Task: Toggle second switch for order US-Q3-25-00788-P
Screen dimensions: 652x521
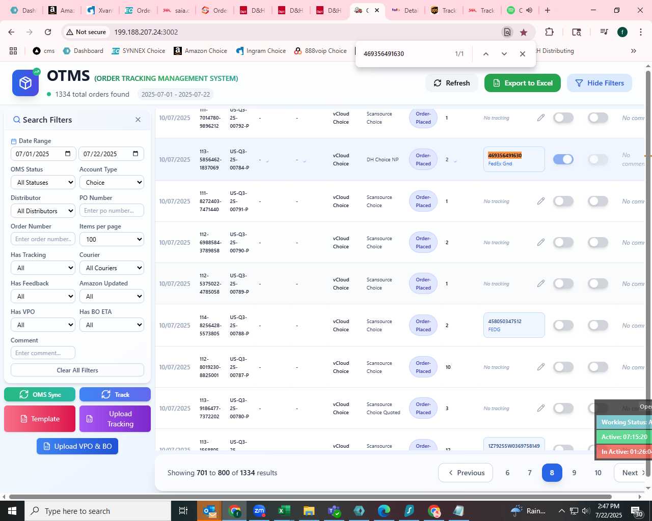Action: 598,325
